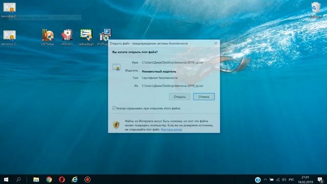This screenshot has height=184, width=327.
Task: Click the 'Сертификат безопасности' type text
Action: tap(159, 78)
